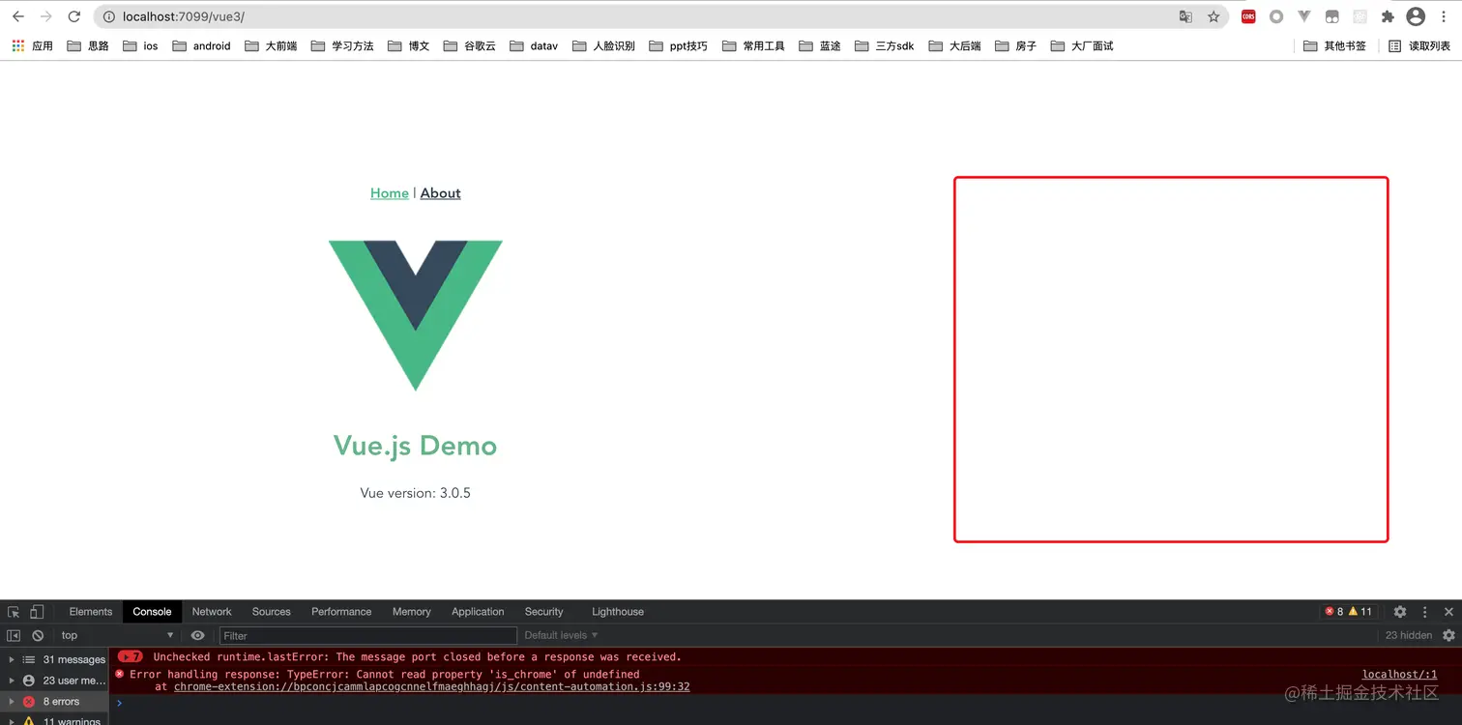Switch to the Memory tab
Screen dimensions: 1462x725
(412, 612)
